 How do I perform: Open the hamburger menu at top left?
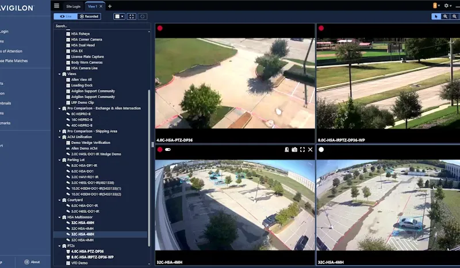pyautogui.click(x=56, y=6)
